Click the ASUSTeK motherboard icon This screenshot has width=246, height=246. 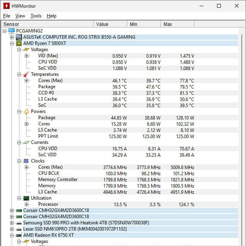point(19,37)
